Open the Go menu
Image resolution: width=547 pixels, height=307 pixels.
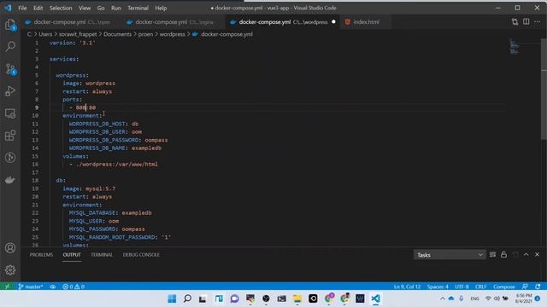[x=101, y=8]
